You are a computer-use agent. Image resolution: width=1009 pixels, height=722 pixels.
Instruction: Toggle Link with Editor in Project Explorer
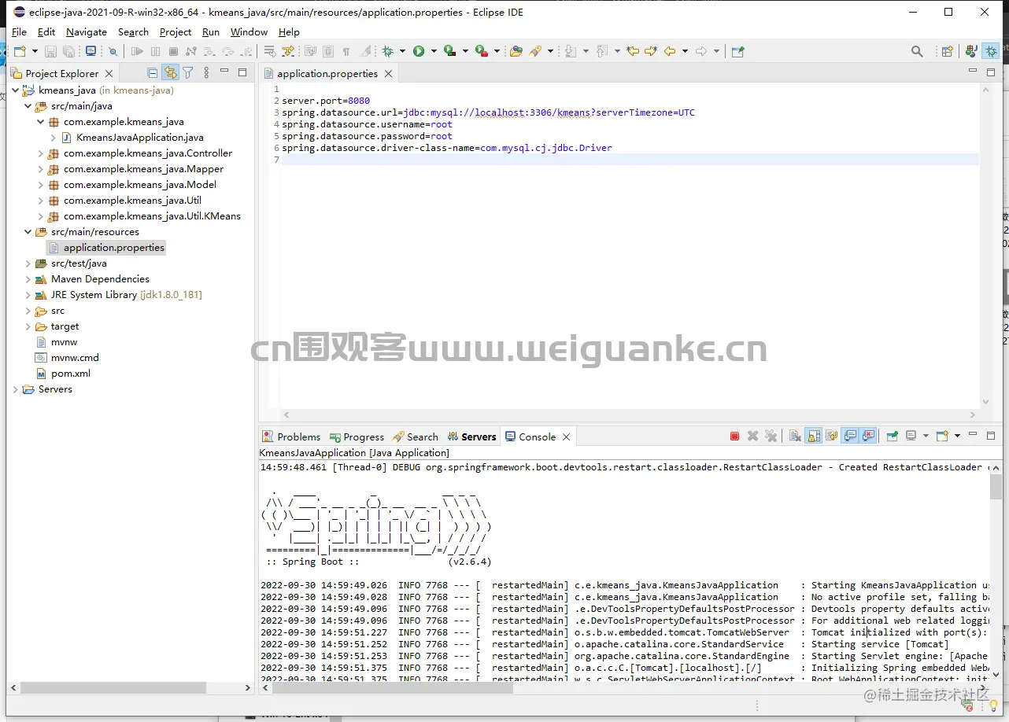[170, 73]
